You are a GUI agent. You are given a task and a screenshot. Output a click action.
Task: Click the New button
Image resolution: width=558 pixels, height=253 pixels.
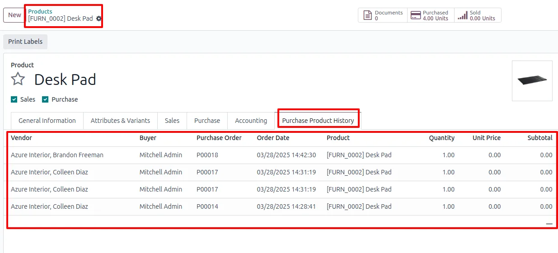tap(14, 15)
